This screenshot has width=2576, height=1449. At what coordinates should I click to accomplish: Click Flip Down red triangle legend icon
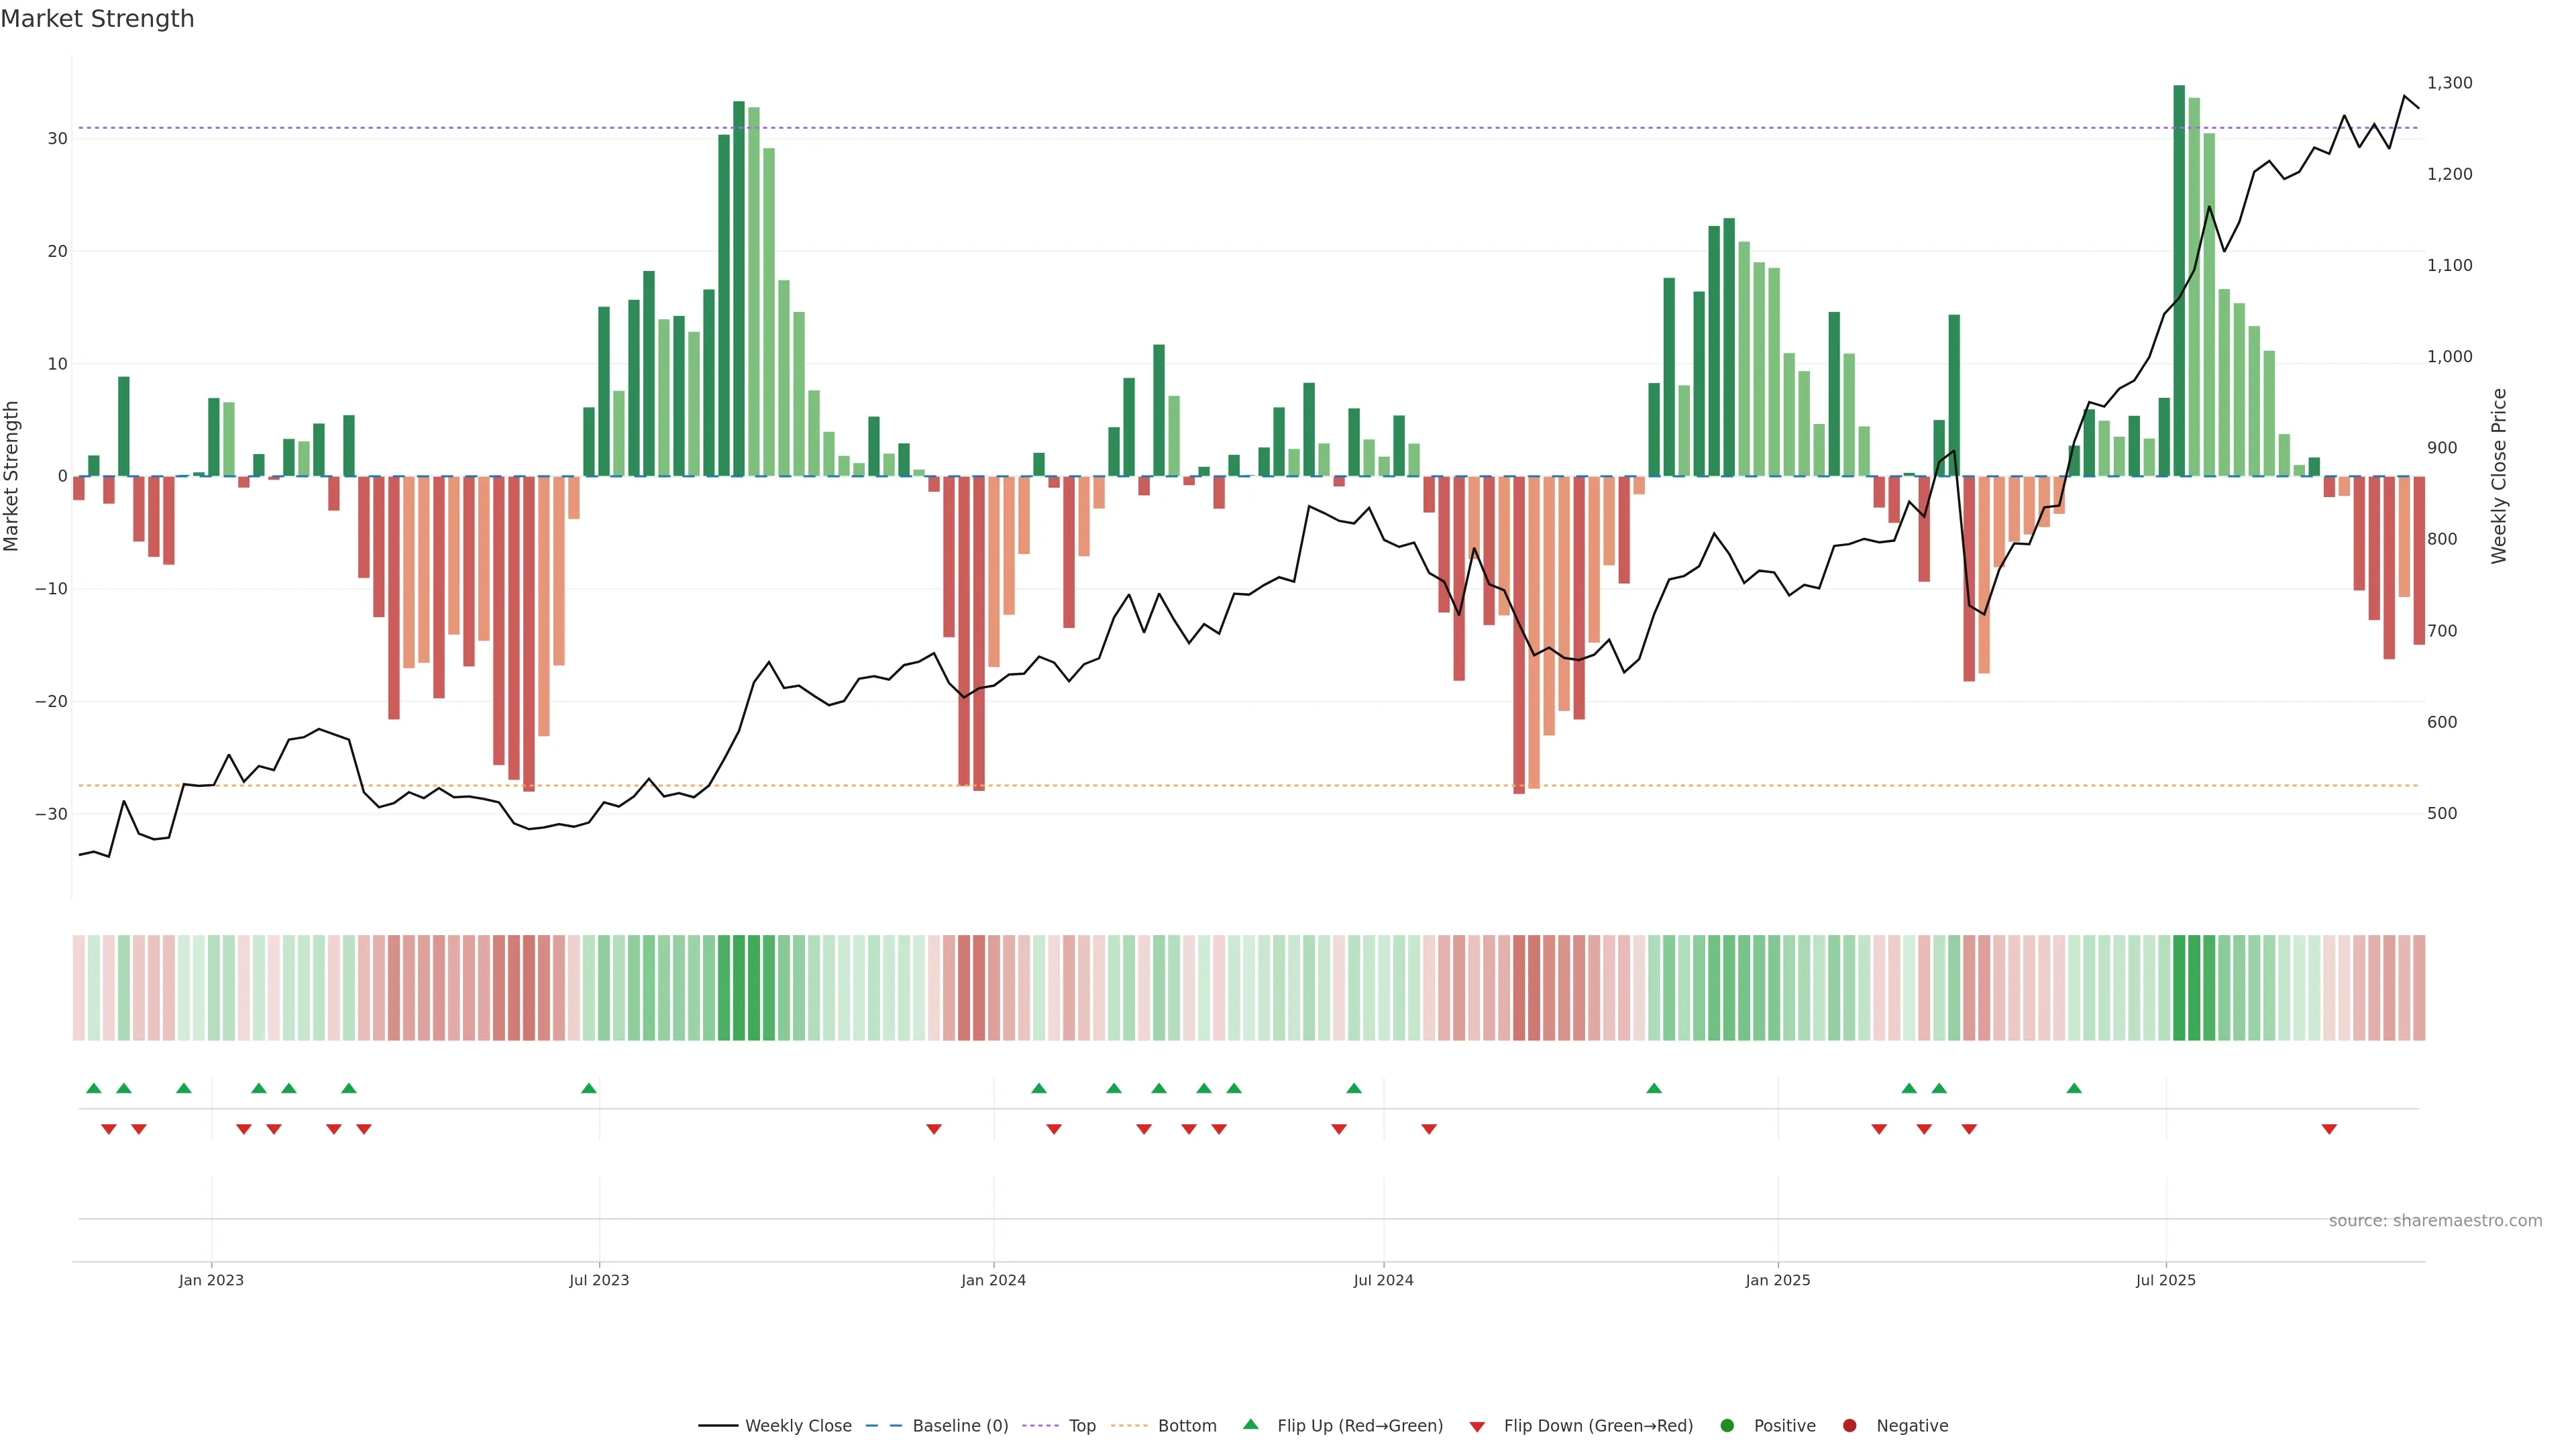(1477, 1427)
